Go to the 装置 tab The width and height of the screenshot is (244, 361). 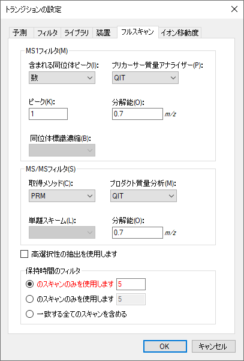click(103, 33)
